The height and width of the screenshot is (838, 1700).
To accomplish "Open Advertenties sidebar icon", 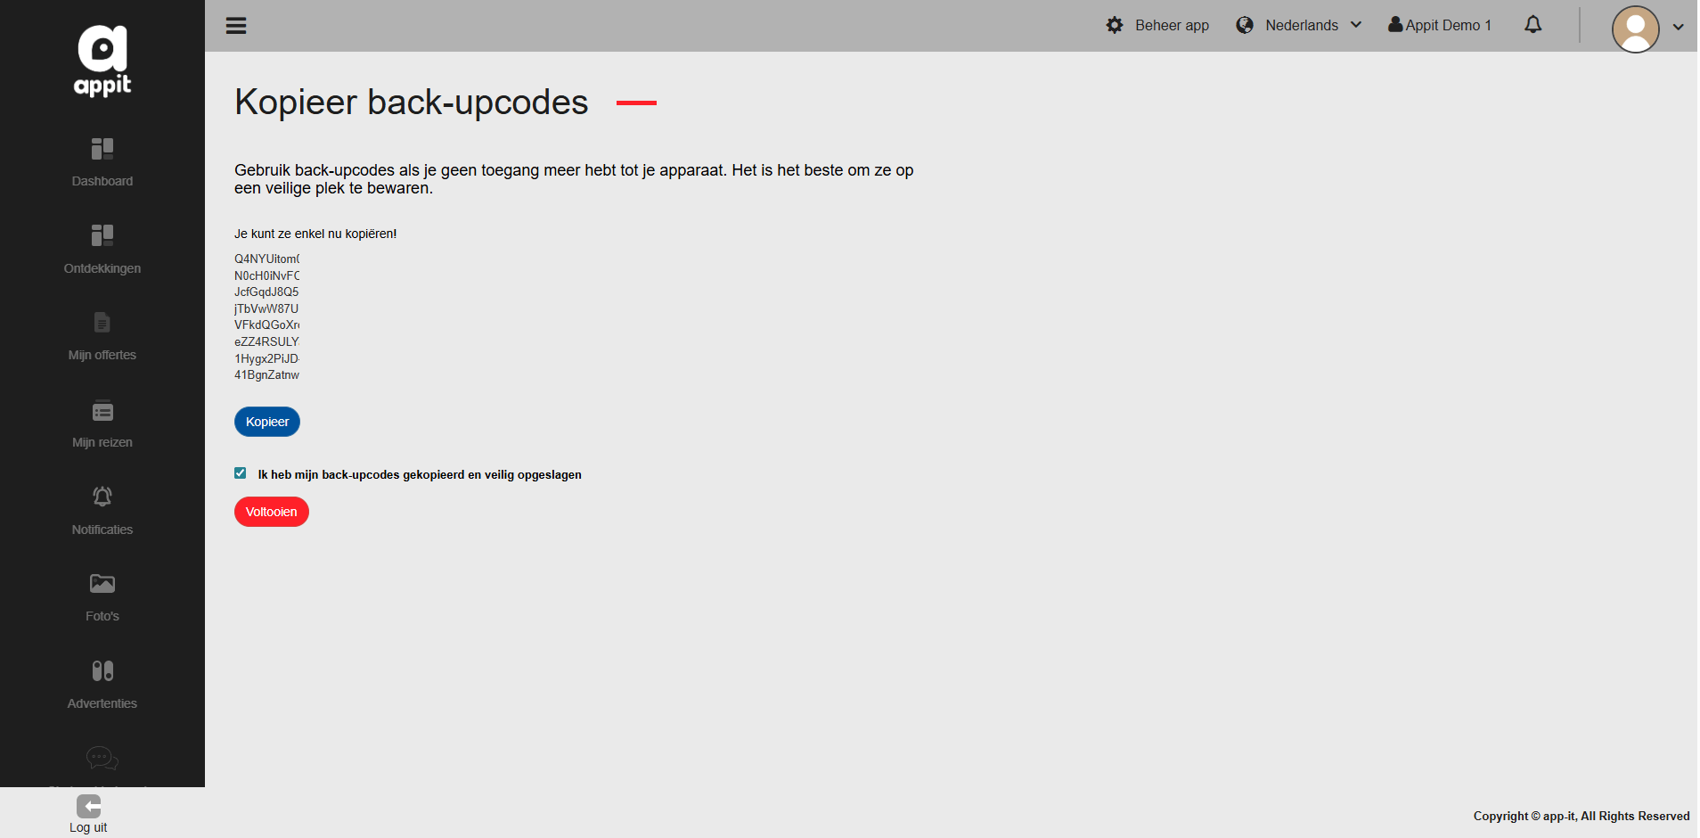I will pyautogui.click(x=102, y=670).
